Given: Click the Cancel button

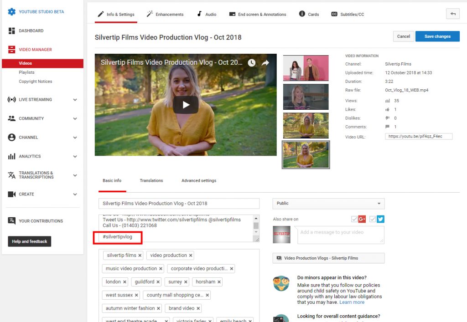Looking at the screenshot, I should pos(403,36).
